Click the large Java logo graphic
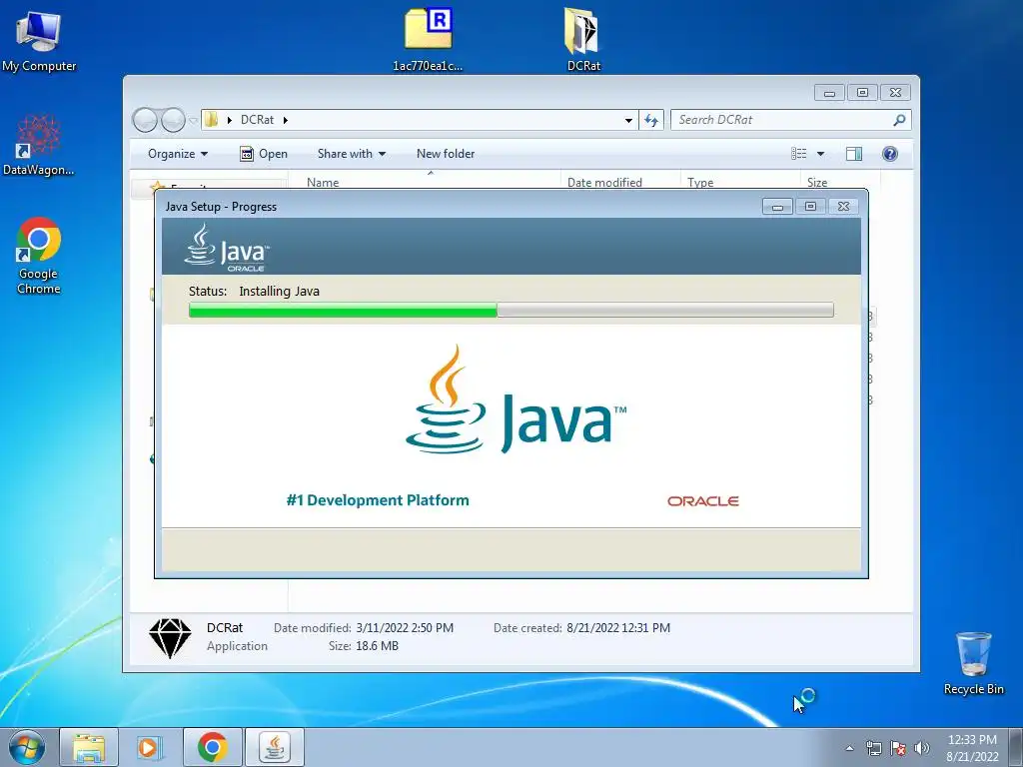 515,399
